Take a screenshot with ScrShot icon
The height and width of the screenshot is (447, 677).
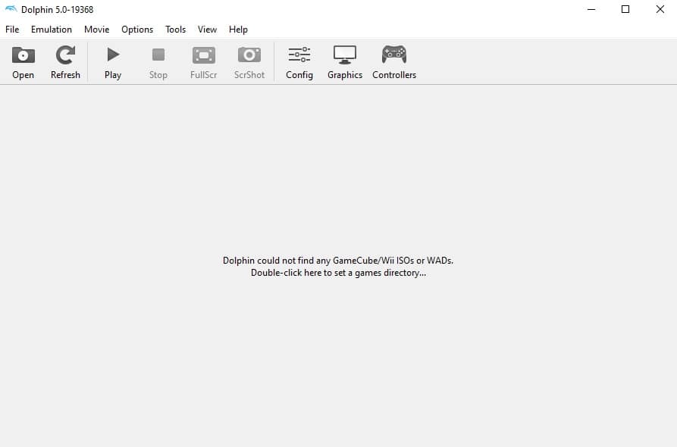[249, 55]
